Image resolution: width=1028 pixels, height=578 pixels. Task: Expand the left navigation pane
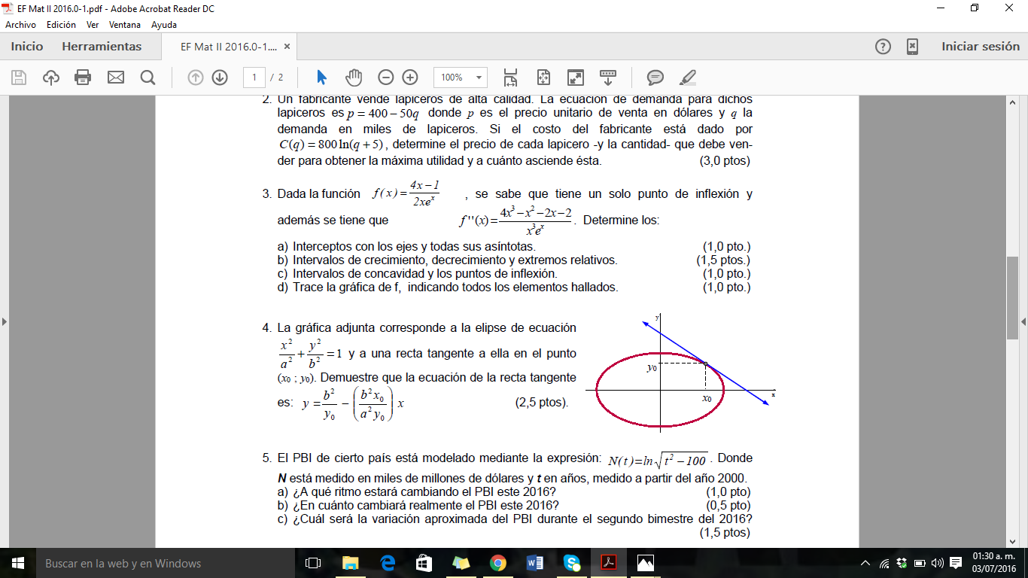(x=5, y=322)
